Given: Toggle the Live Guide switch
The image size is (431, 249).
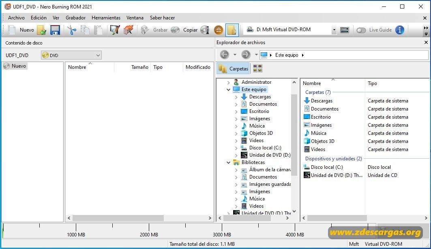Looking at the screenshot, I should click(x=361, y=30).
